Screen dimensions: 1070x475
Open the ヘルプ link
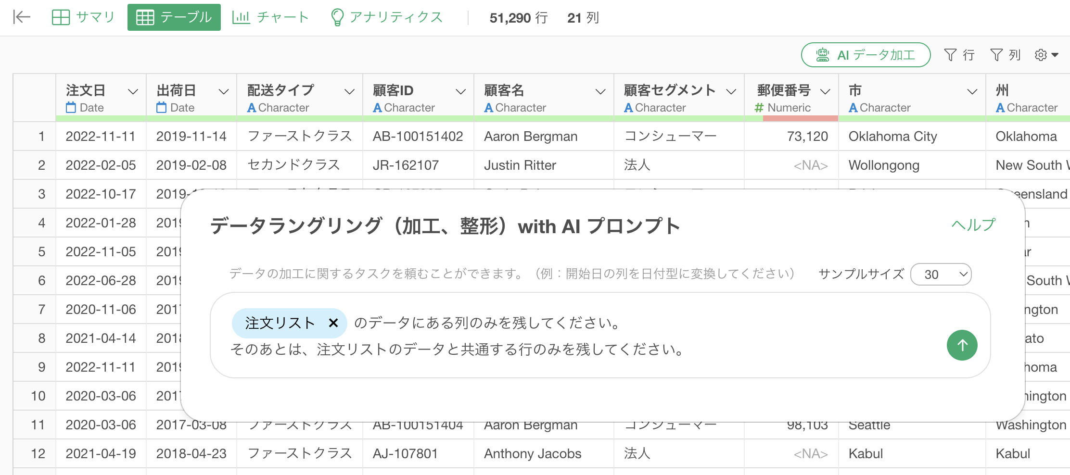(x=973, y=225)
